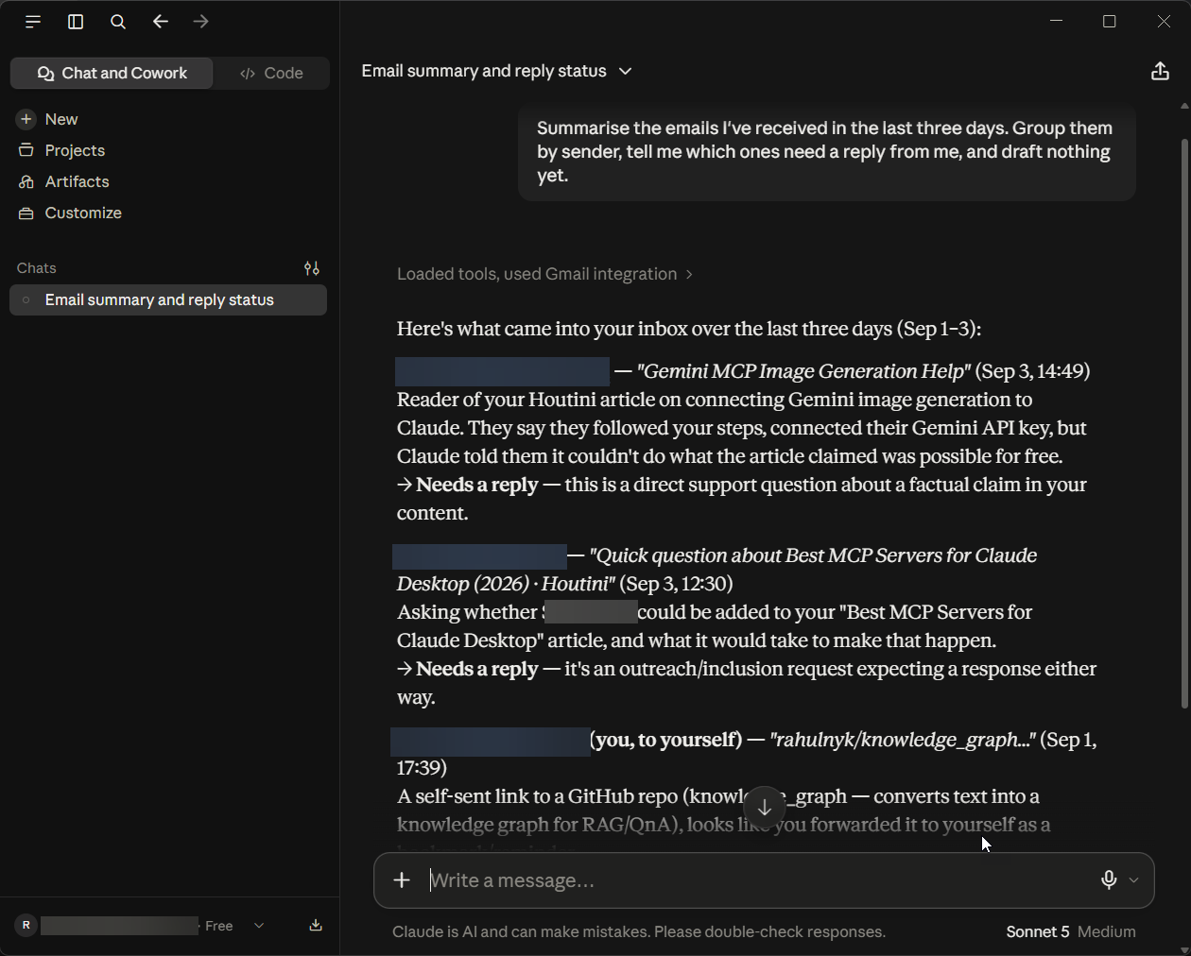Open the account menu chevron beside Free
Screen dimensions: 1191x956
click(x=259, y=926)
